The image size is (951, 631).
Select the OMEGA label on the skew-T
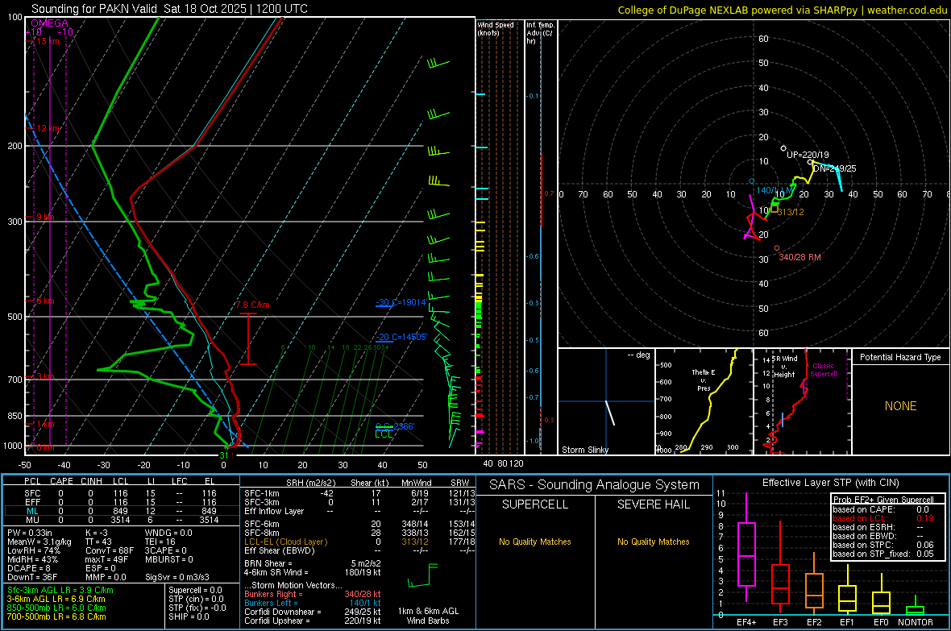click(50, 23)
